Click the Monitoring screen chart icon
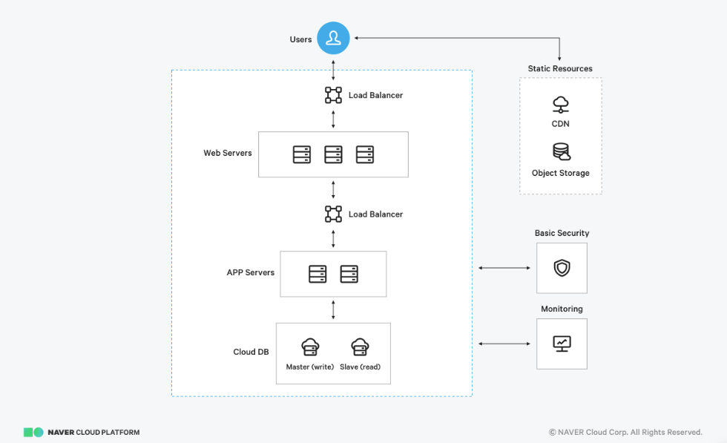Viewport: 727px width, 443px height. coord(562,344)
